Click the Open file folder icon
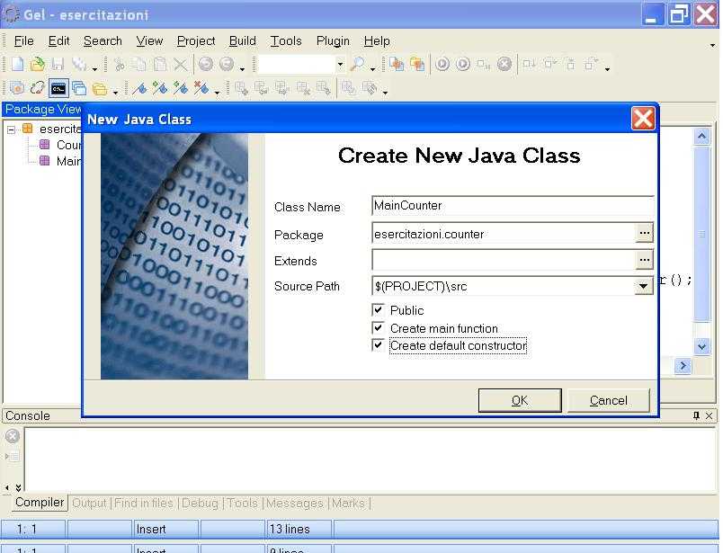723x553 pixels. pos(37,64)
